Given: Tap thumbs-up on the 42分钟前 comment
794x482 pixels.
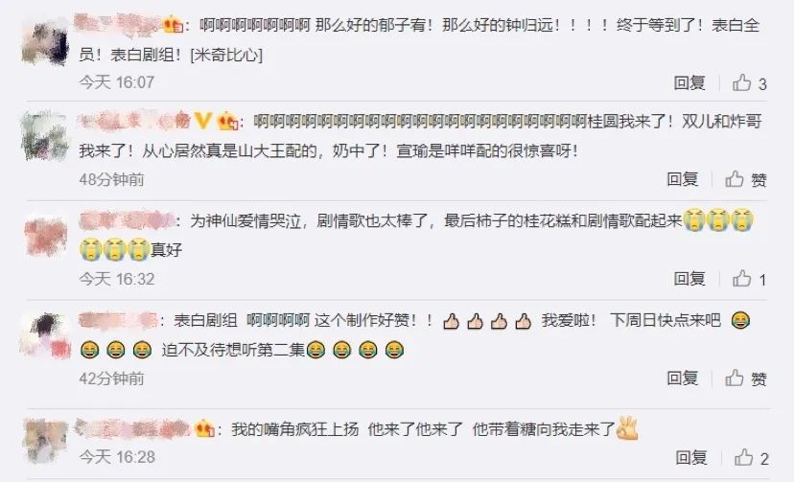Looking at the screenshot, I should point(735,378).
